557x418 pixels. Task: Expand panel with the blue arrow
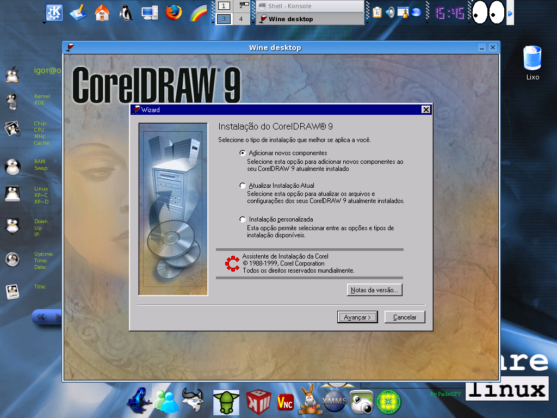pos(510,14)
